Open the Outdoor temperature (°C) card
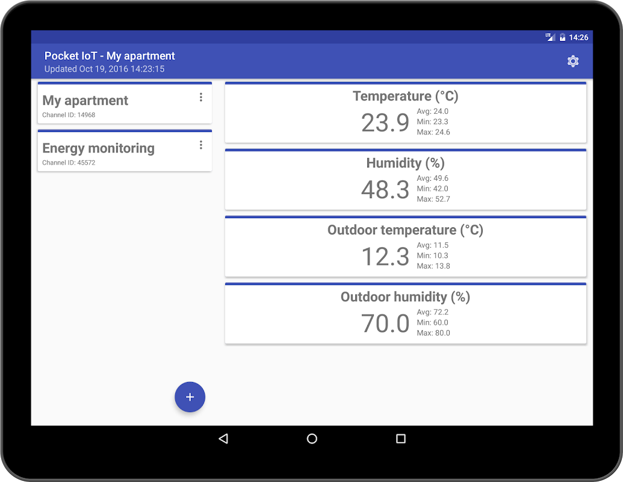The height and width of the screenshot is (482, 623). [406, 246]
